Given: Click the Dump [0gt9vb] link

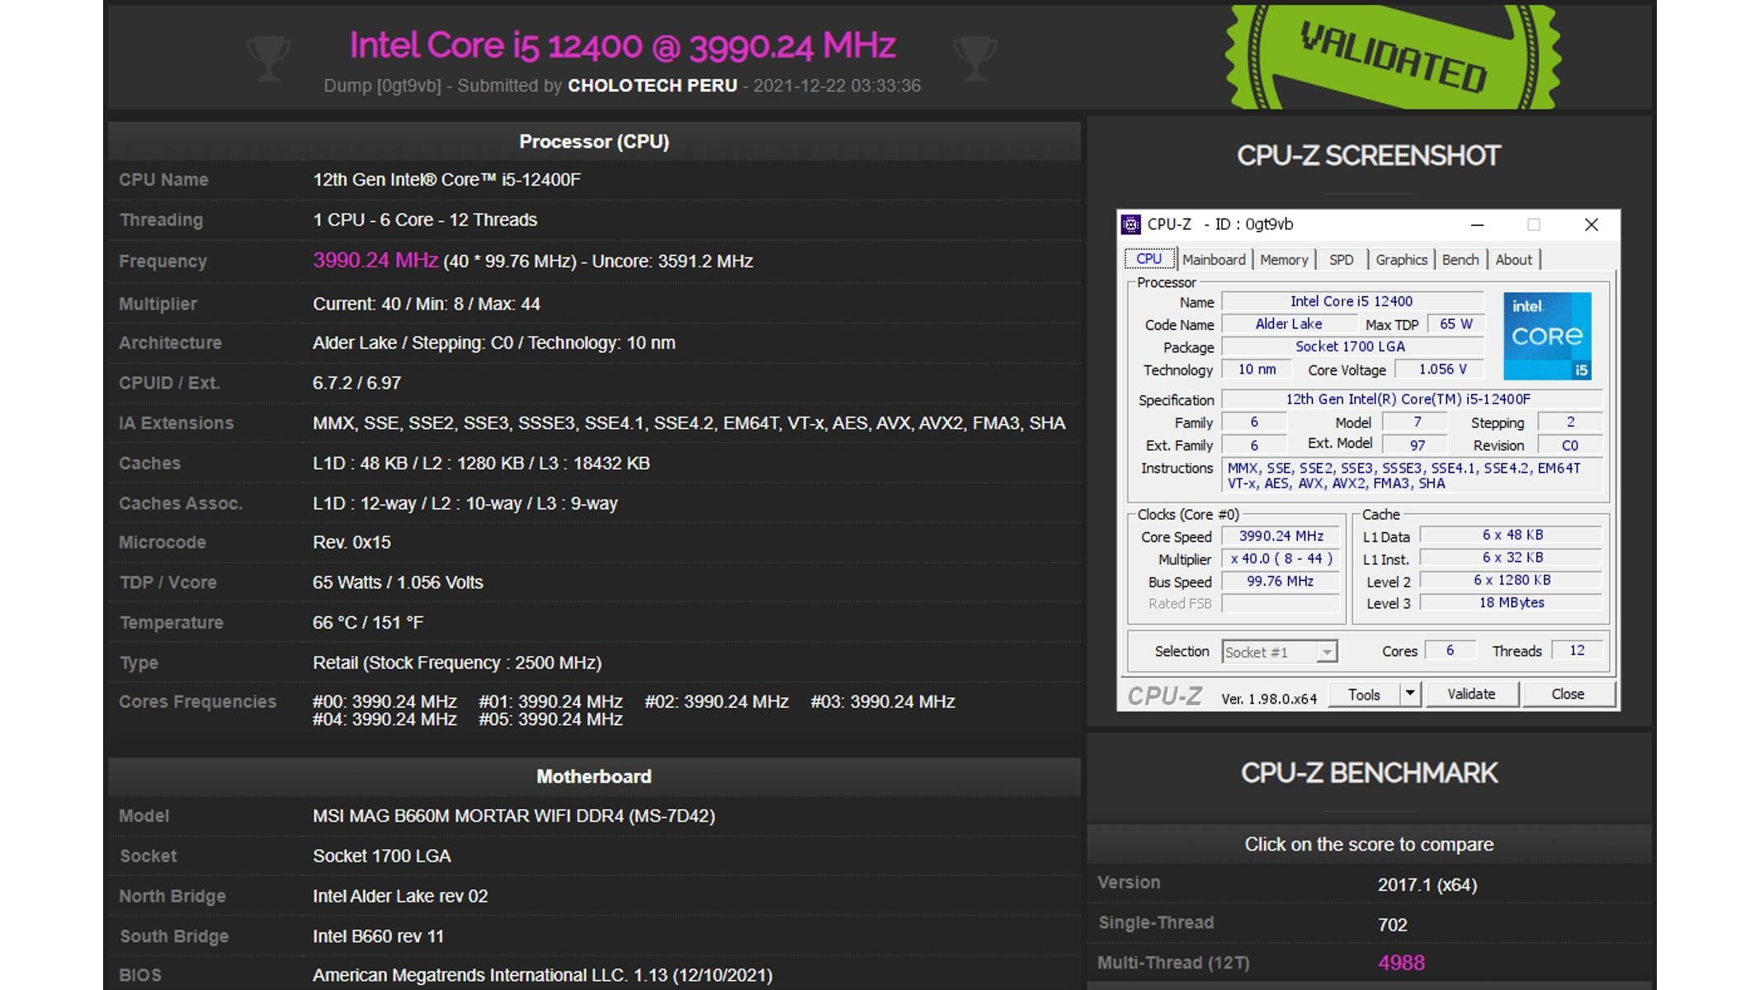Looking at the screenshot, I should 381,85.
